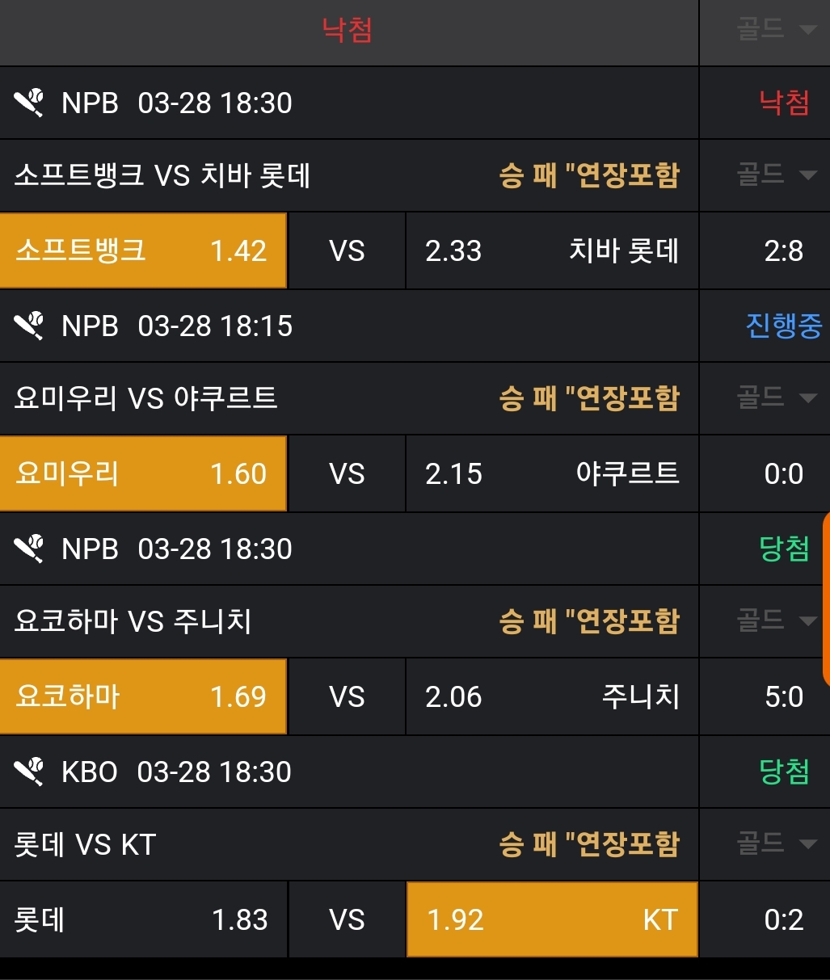Choose the 요코하마 1.69 odds button
Viewport: 830px width, 980px height.
[x=143, y=696]
